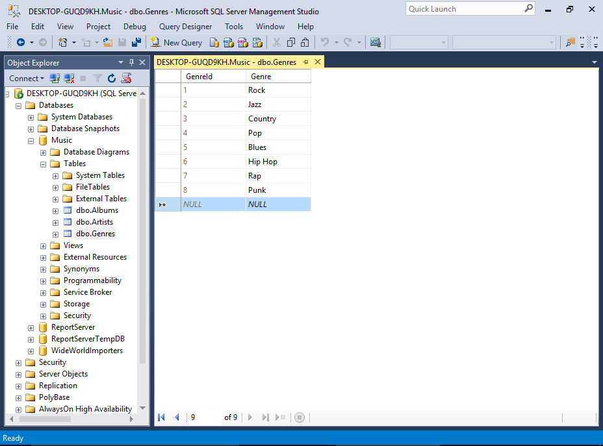
Task: Collapse the Tables folder in Music database
Action: (x=44, y=164)
